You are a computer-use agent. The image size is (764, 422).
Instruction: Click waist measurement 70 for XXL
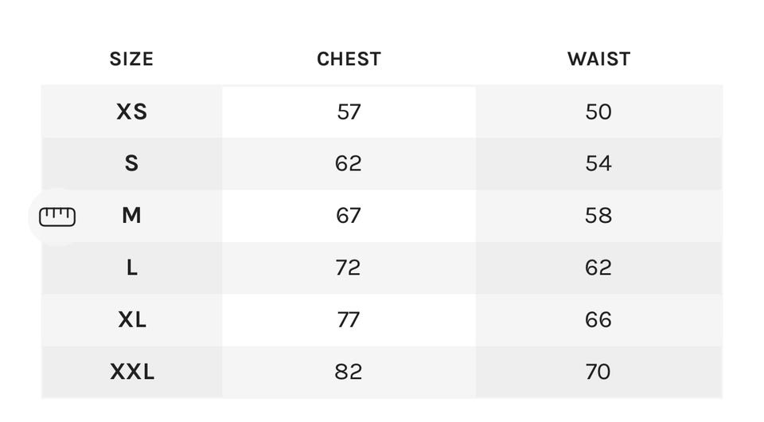[x=598, y=371]
